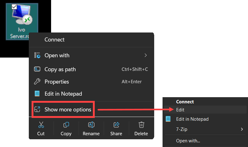Select Connect in the dark context menu
Image resolution: width=248 pixels, height=147 pixels.
point(54,40)
